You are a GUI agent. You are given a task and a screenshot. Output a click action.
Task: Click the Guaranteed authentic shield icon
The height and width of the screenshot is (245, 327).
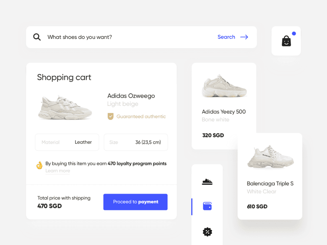click(111, 117)
